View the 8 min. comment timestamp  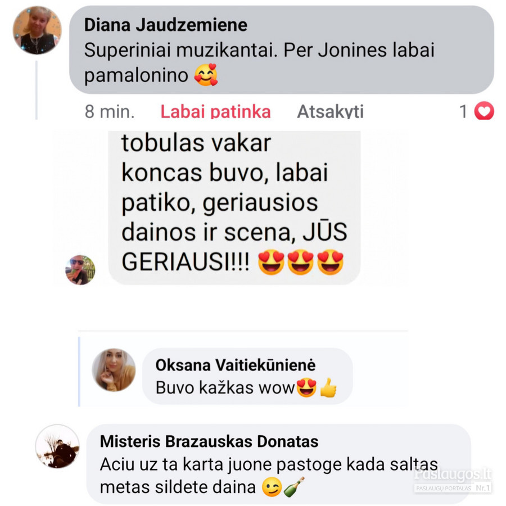pos(110,112)
